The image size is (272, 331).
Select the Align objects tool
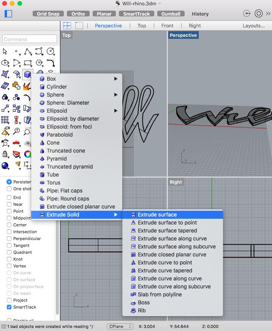16,120
